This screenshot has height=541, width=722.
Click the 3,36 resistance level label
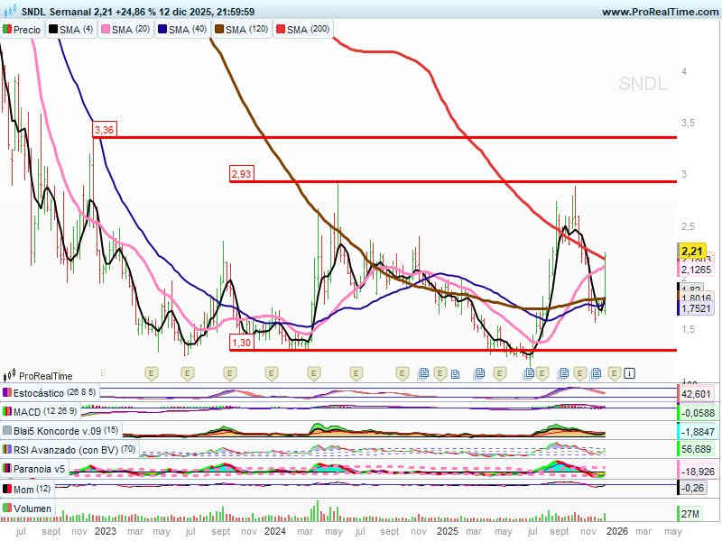104,130
